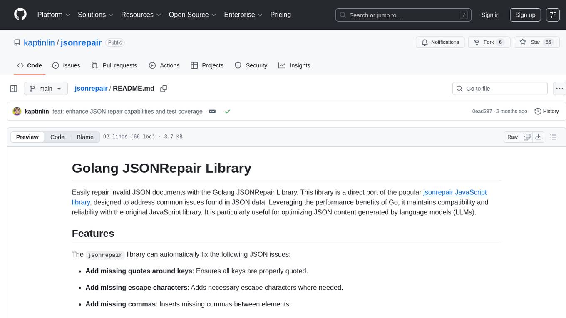This screenshot has height=318, width=566.
Task: Click 'Add missing quotes around keys' text
Action: click(139, 271)
